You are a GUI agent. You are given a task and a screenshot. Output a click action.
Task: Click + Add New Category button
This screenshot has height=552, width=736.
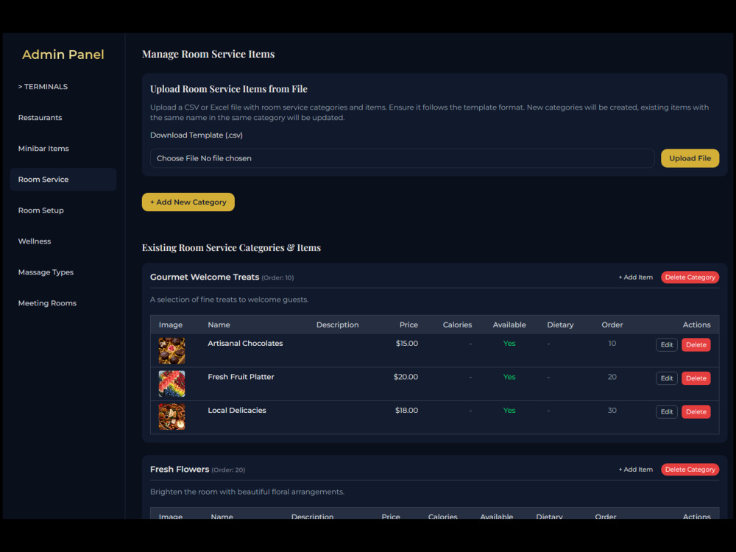(x=188, y=202)
